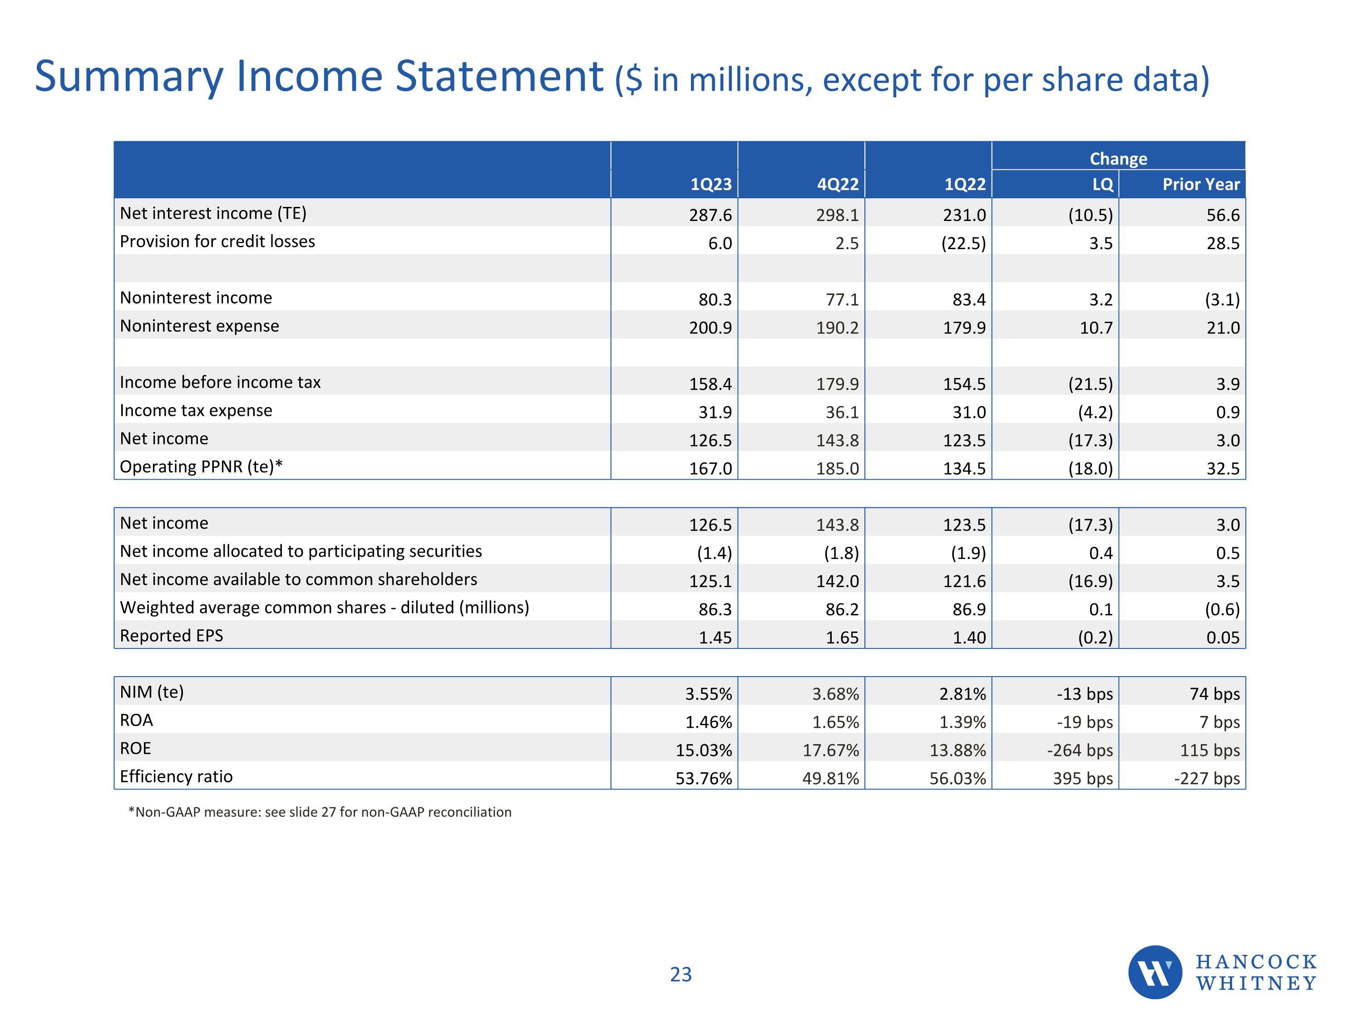This screenshot has height=1021, width=1362.
Task: Click the Provision for credit losses label
Action: pos(217,241)
